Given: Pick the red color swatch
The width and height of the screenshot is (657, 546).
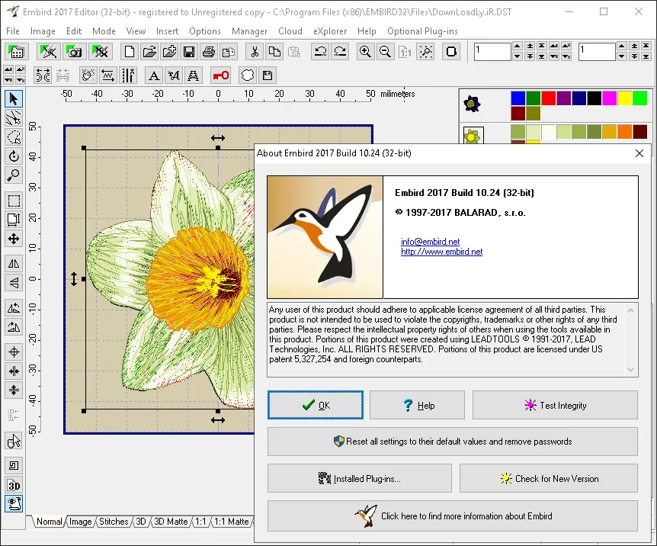Looking at the screenshot, I should [x=549, y=98].
